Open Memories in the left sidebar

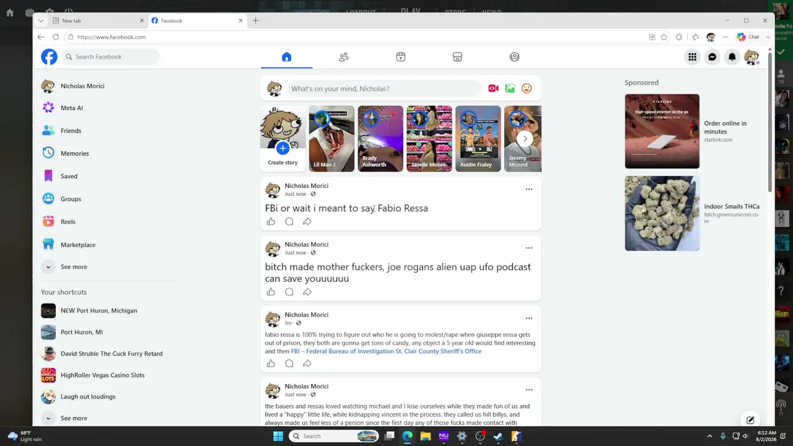(x=75, y=153)
